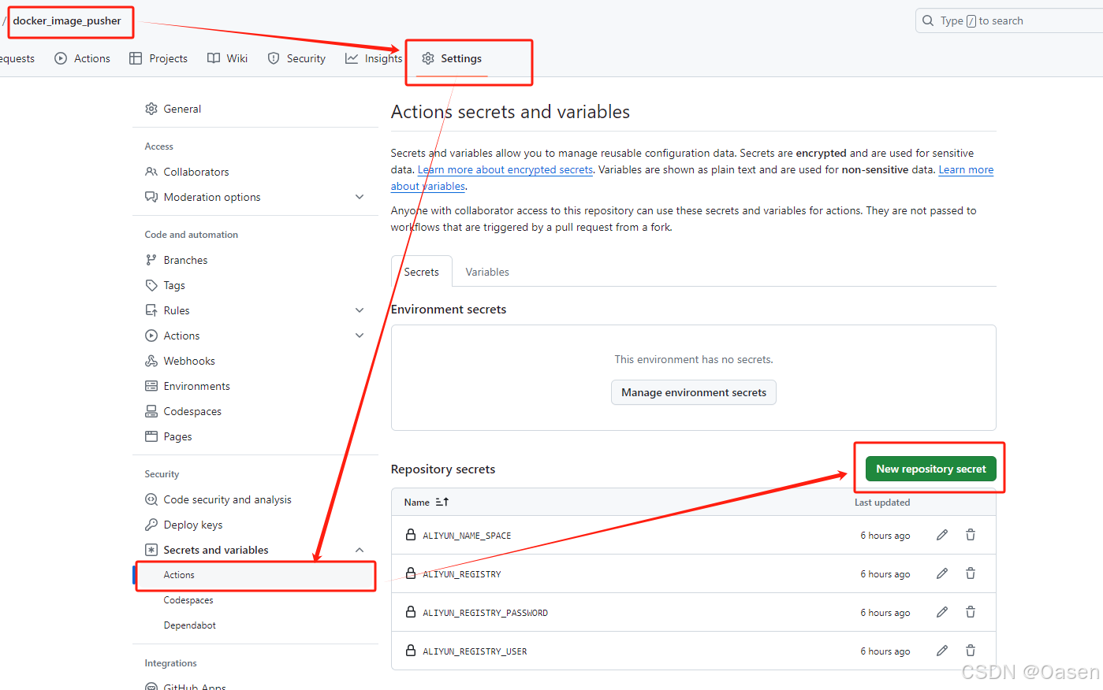Click the Pages browser icon

[x=151, y=436]
